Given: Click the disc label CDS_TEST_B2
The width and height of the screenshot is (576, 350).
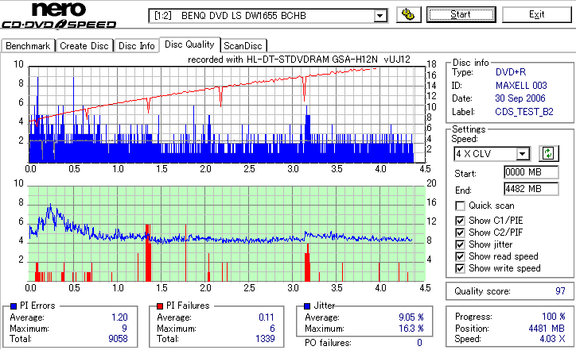Looking at the screenshot, I should pyautogui.click(x=524, y=112).
